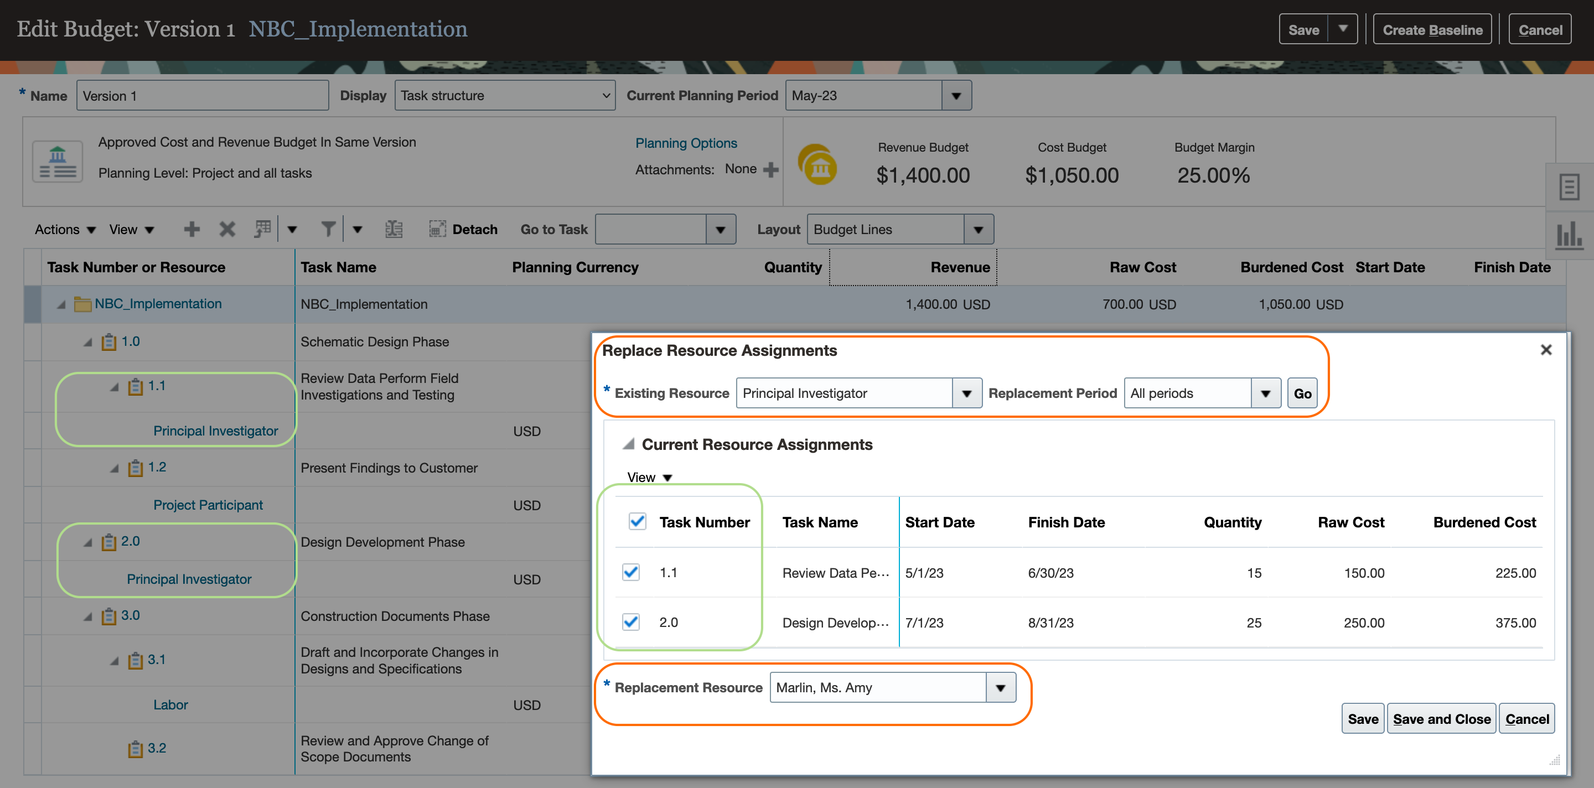Image resolution: width=1594 pixels, height=788 pixels.
Task: Click the filter funnel icon
Action: point(328,230)
